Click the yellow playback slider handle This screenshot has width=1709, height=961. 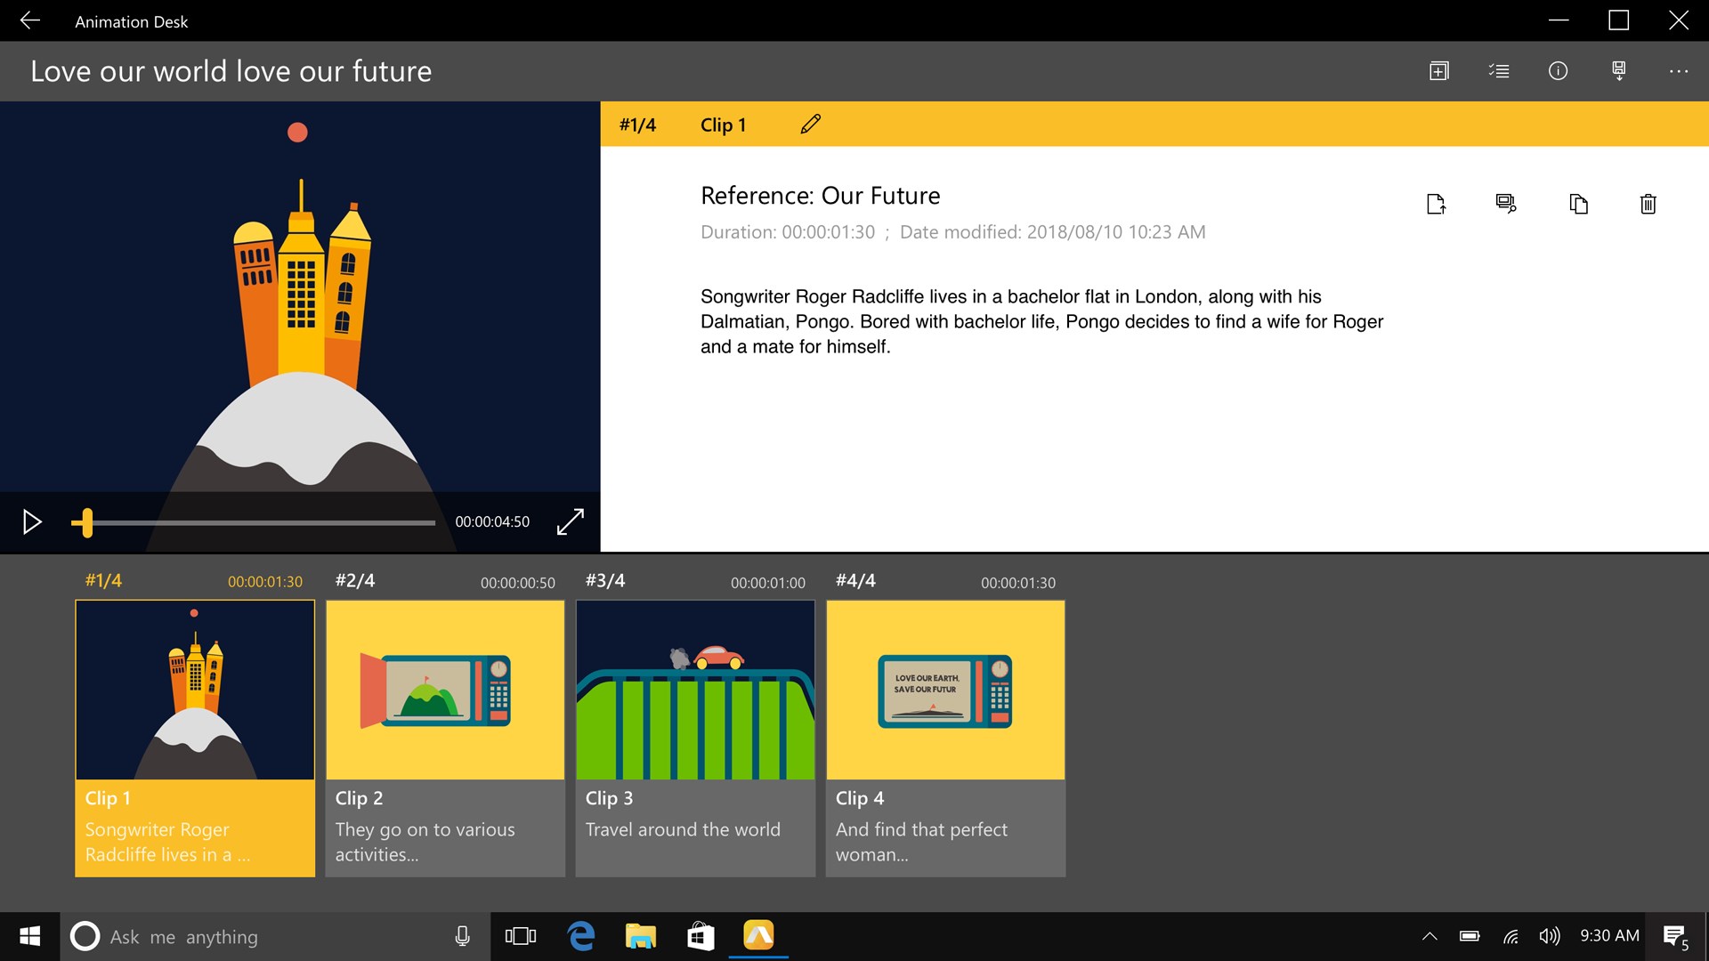[85, 522]
